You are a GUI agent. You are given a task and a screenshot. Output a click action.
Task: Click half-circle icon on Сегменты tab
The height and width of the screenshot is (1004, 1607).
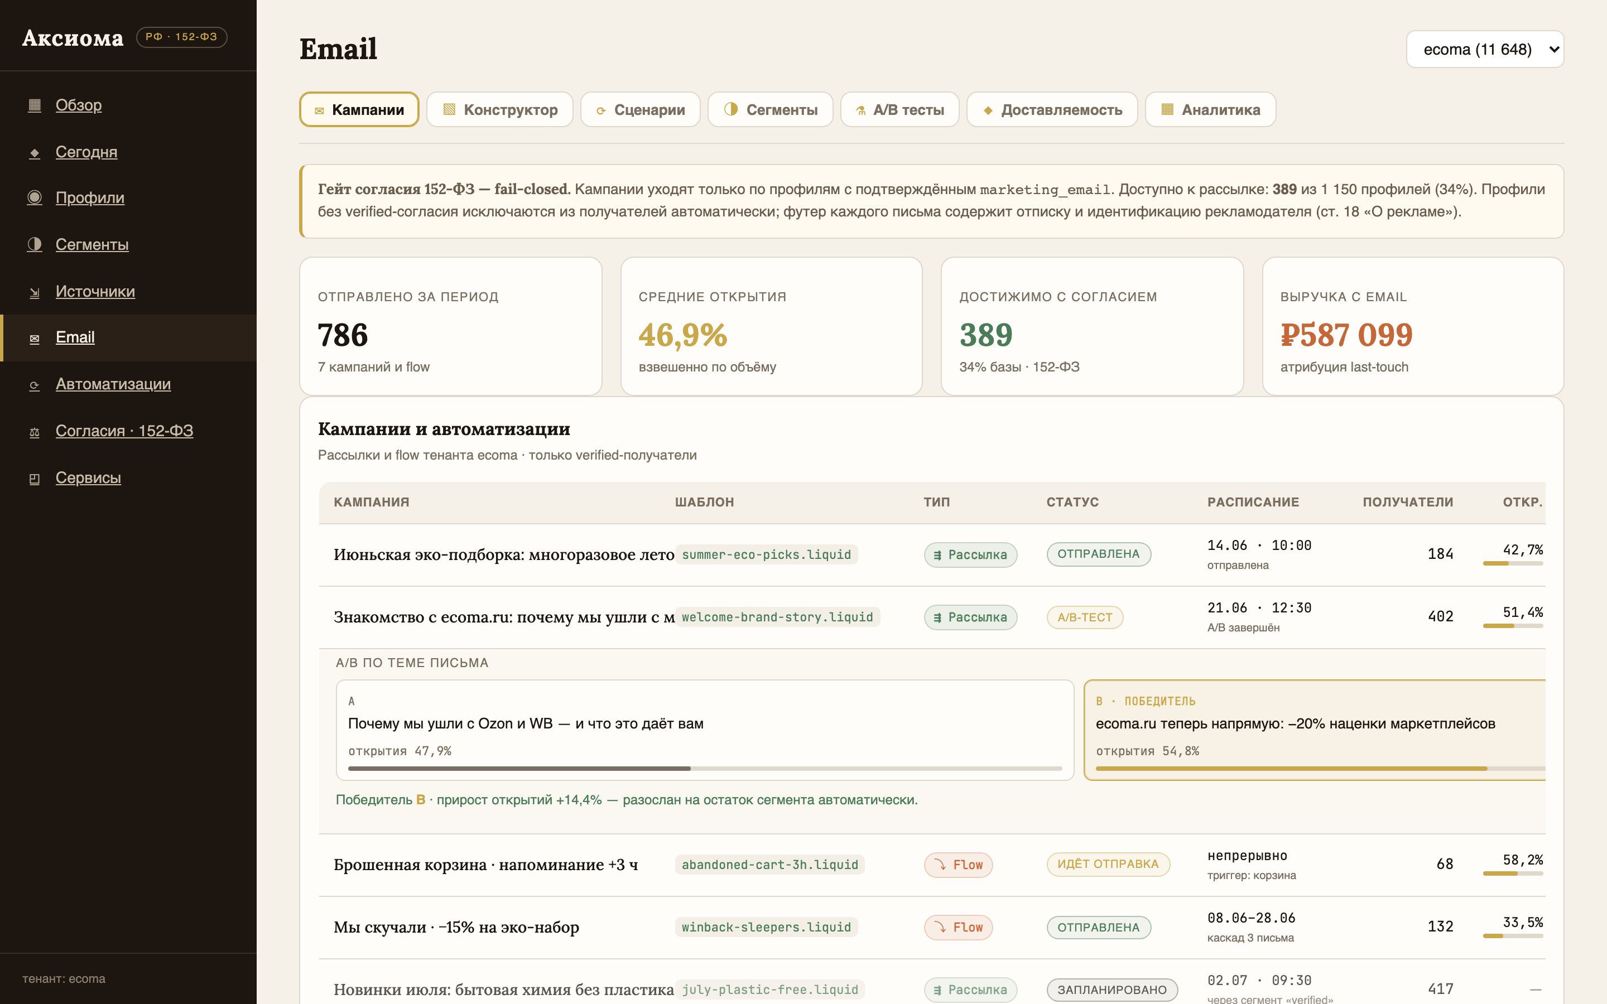[730, 109]
